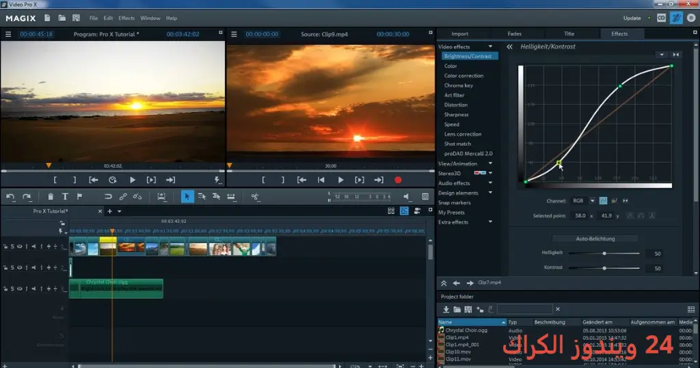Toggle the eye visibility icon on track 2

[x=20, y=267]
